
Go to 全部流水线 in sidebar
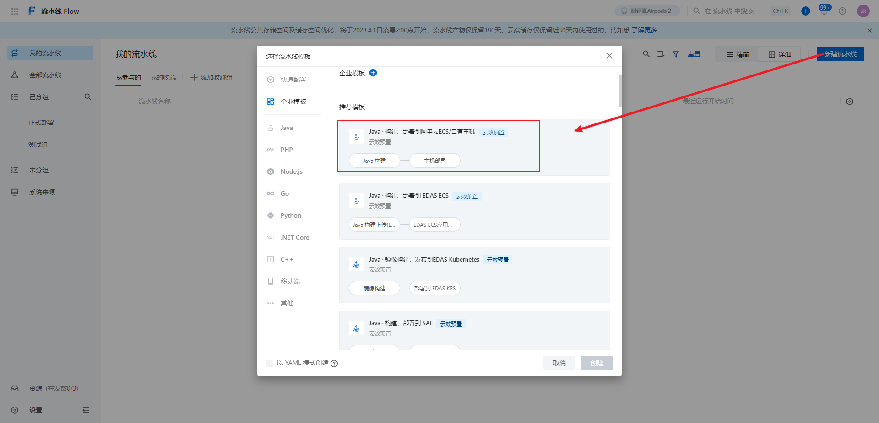click(50, 75)
